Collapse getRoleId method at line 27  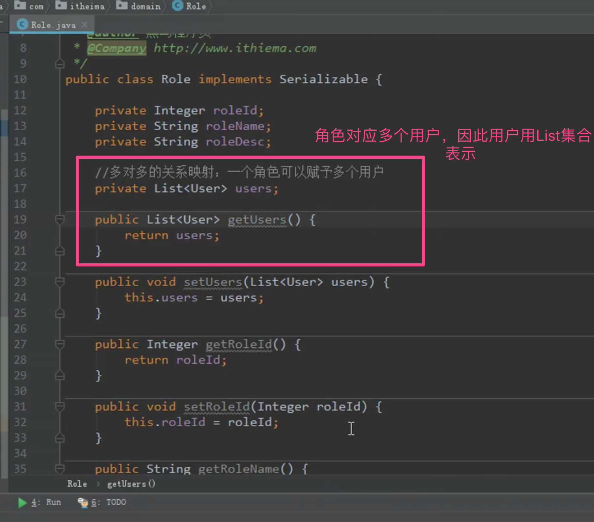point(59,344)
